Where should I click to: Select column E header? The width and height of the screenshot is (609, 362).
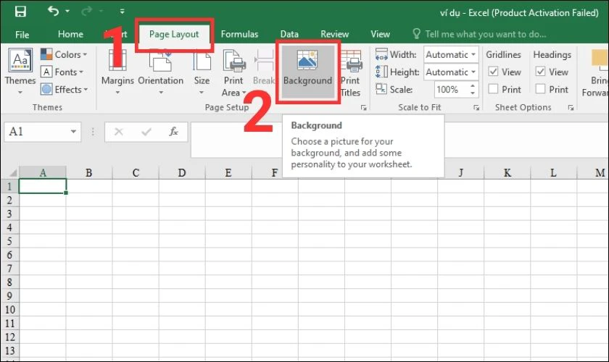tap(228, 172)
